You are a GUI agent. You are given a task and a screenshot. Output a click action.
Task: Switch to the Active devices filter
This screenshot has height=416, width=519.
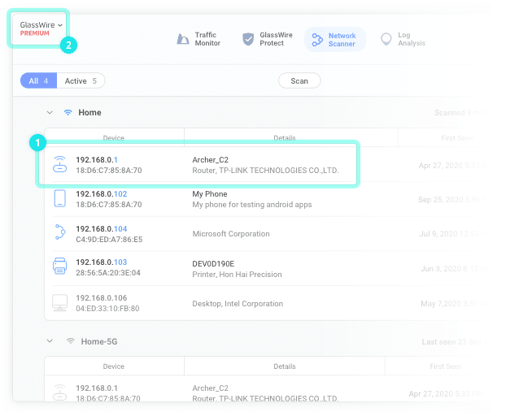(81, 81)
